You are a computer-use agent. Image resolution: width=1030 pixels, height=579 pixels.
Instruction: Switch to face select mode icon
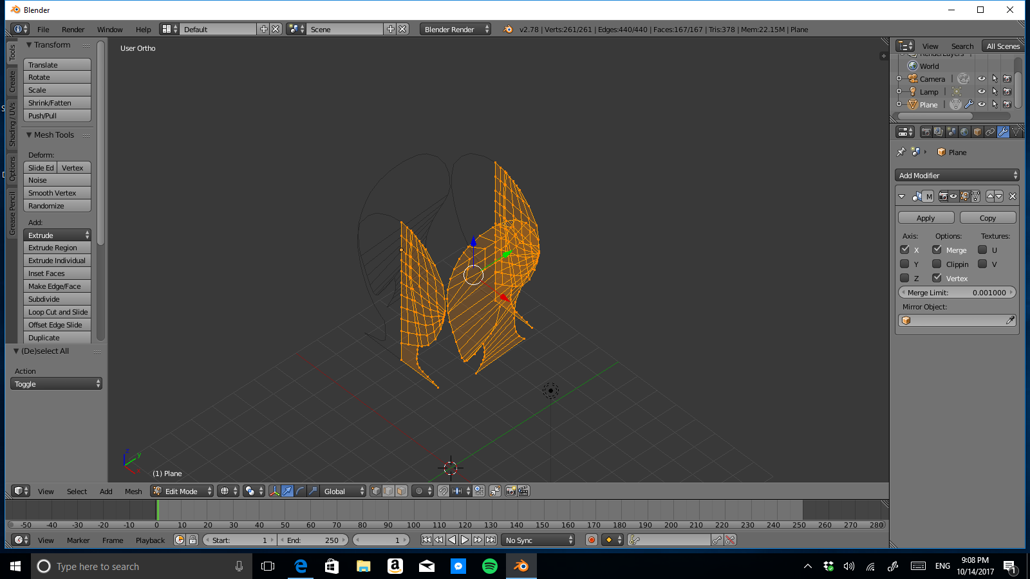pos(402,491)
